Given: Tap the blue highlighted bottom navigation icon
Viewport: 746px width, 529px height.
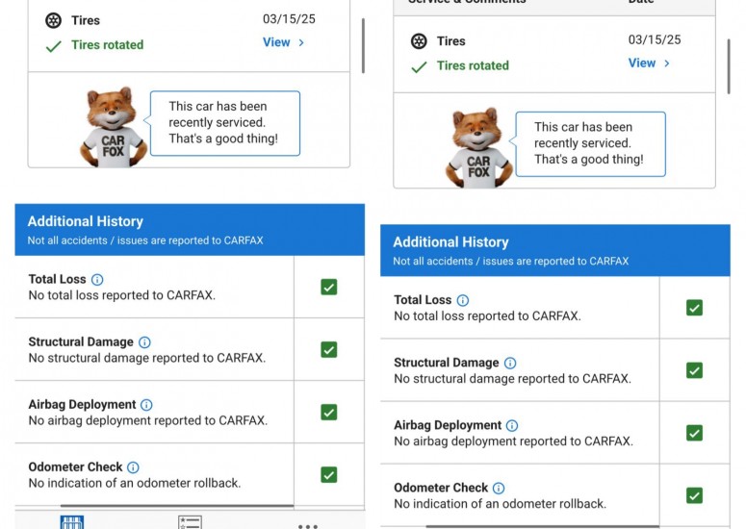Looking at the screenshot, I should tap(72, 522).
